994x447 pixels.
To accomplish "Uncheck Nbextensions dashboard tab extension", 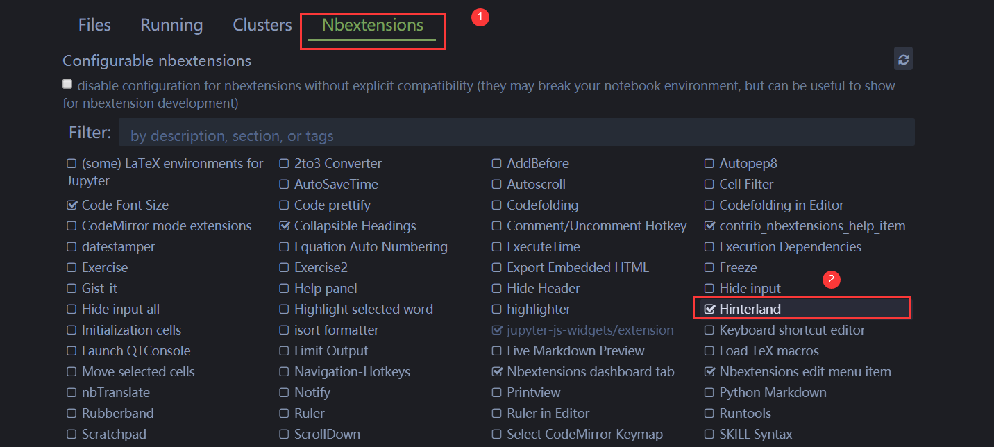I will pyautogui.click(x=497, y=372).
